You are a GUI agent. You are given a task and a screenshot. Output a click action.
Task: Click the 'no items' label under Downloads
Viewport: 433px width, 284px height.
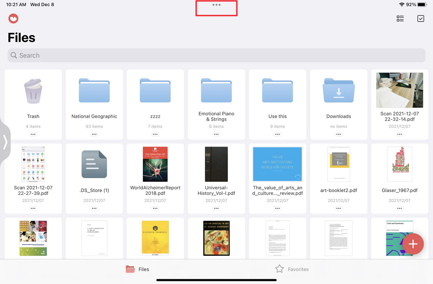[339, 127]
